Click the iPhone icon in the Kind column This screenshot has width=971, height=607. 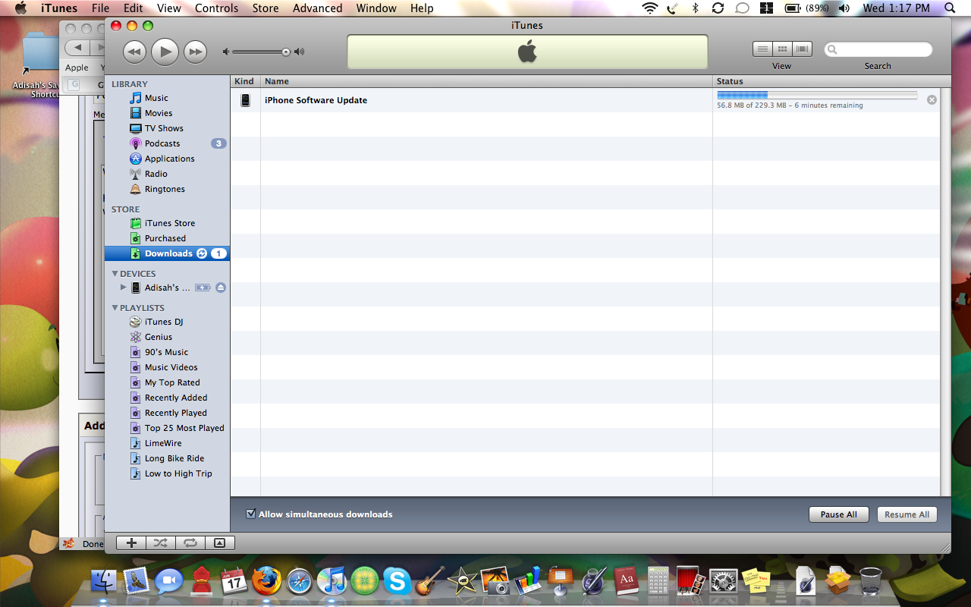[x=245, y=99]
